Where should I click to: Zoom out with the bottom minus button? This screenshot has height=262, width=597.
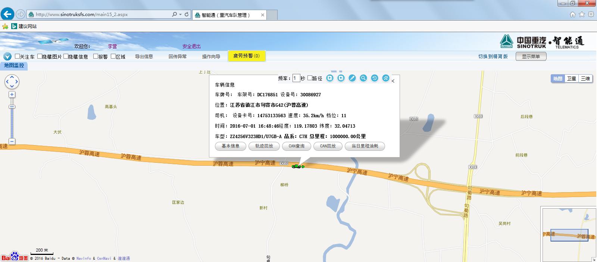coord(12,141)
